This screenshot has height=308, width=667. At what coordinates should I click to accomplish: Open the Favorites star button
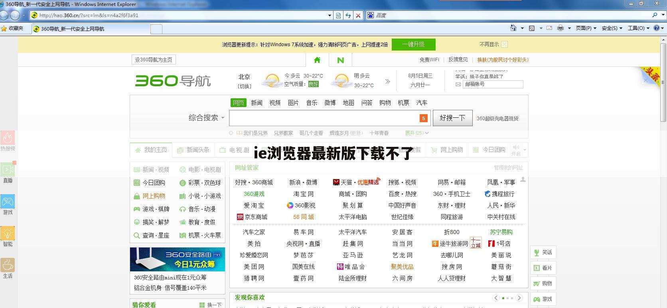point(12,28)
